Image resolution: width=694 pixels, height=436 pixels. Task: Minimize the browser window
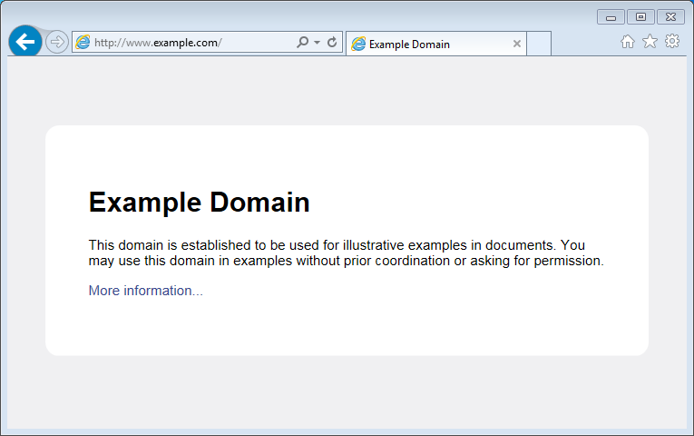coord(611,17)
